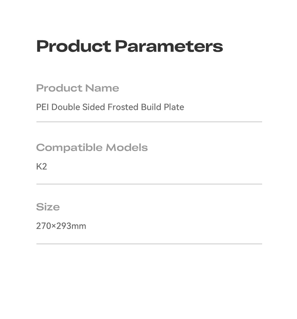Image resolution: width=297 pixels, height=319 pixels.
Task: Click the divider line below the K2 value
Action: [x=149, y=184]
